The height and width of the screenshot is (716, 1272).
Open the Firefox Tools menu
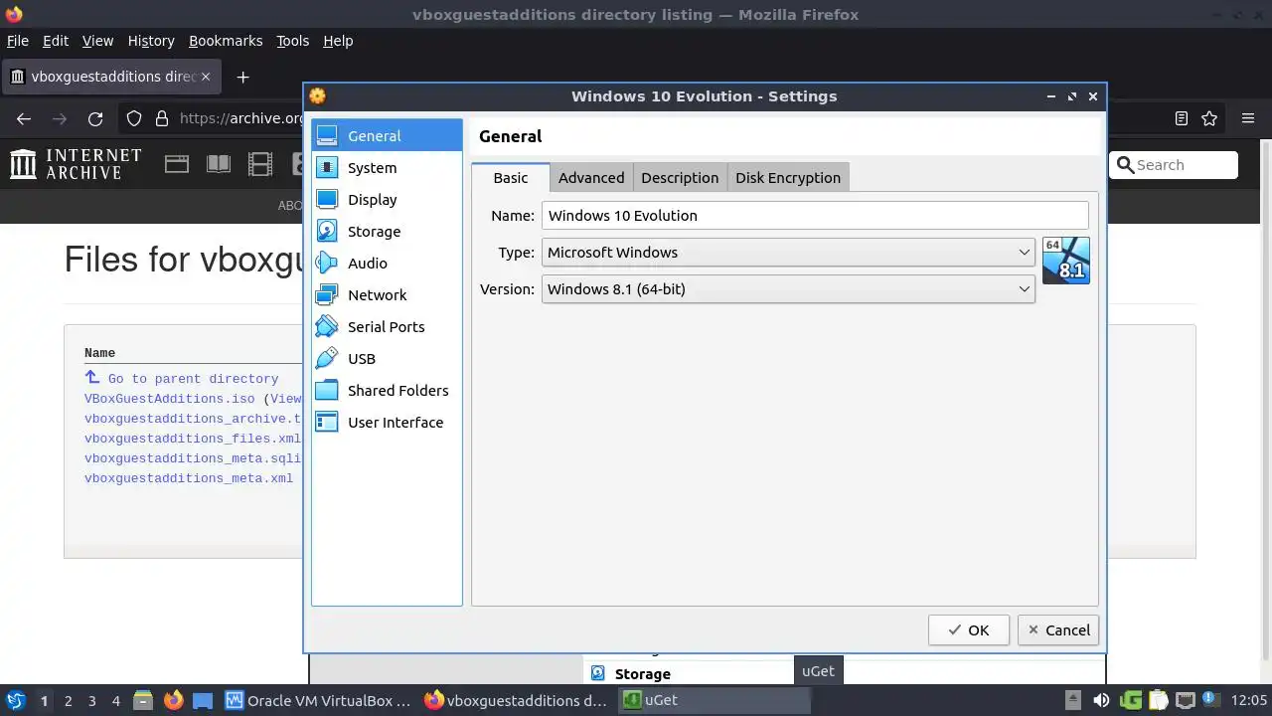pyautogui.click(x=292, y=41)
